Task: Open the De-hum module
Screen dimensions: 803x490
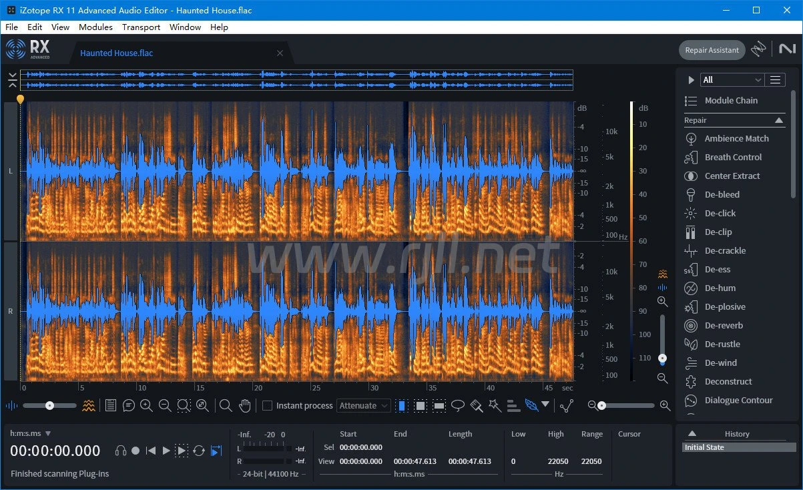Action: click(x=720, y=288)
